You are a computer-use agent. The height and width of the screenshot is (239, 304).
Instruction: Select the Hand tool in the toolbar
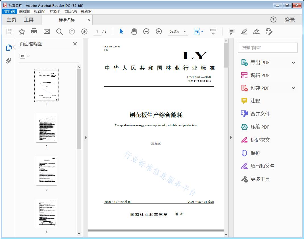(x=134, y=32)
